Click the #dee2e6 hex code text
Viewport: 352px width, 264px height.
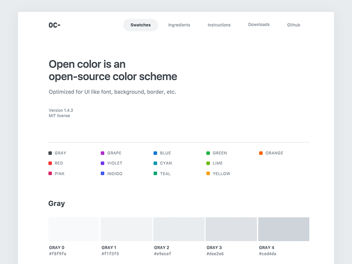pos(215,254)
